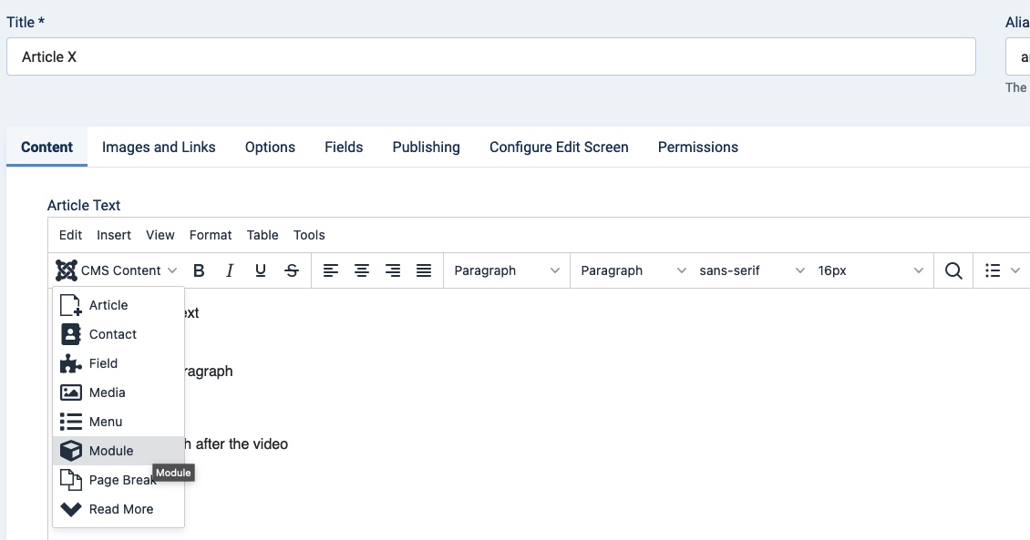The height and width of the screenshot is (540, 1030).
Task: Open the sans-serif font family dropdown
Action: click(x=751, y=270)
